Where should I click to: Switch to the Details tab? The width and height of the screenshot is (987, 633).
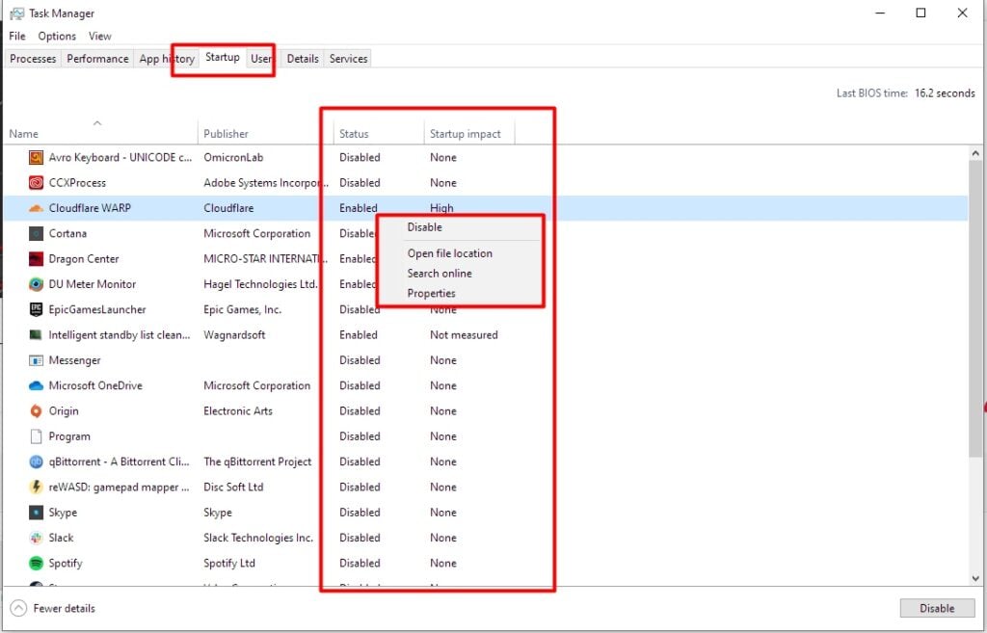tap(303, 59)
